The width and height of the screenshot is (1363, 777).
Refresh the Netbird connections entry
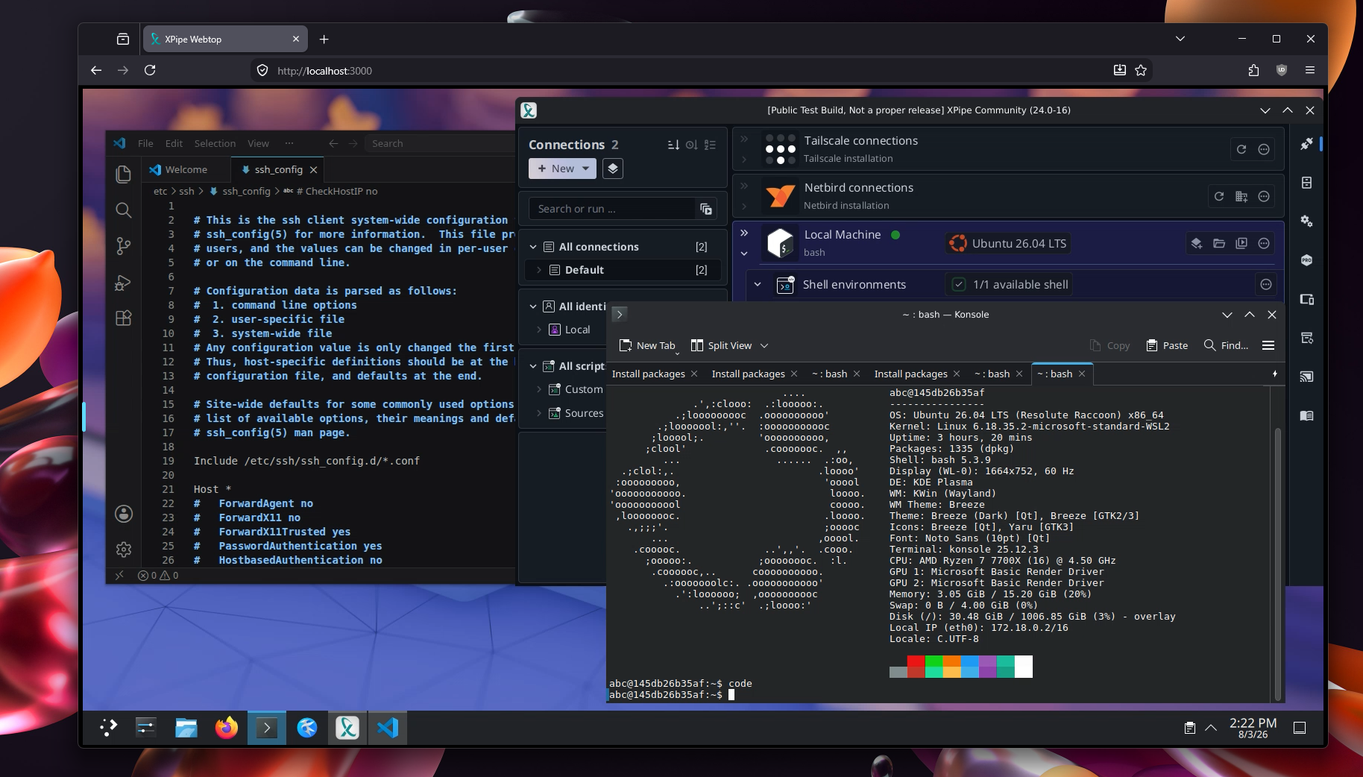point(1219,196)
